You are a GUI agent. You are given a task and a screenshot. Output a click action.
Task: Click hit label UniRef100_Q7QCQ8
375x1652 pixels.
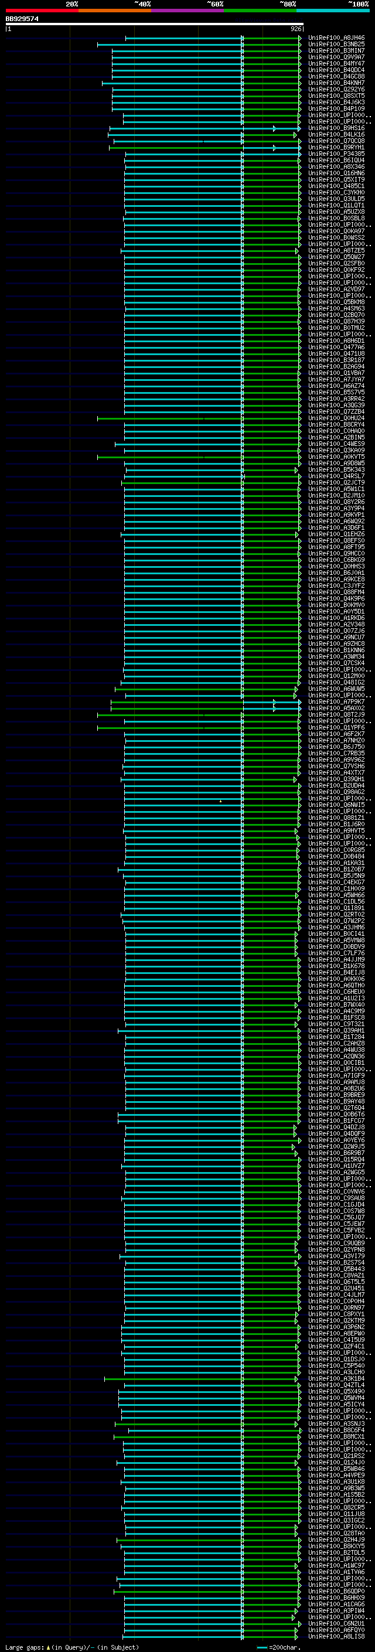tap(336, 141)
